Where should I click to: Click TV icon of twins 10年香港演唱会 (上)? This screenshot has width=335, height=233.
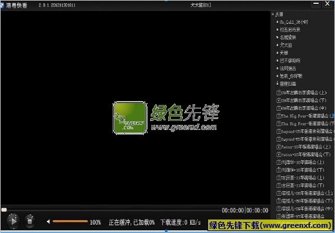(x=279, y=147)
